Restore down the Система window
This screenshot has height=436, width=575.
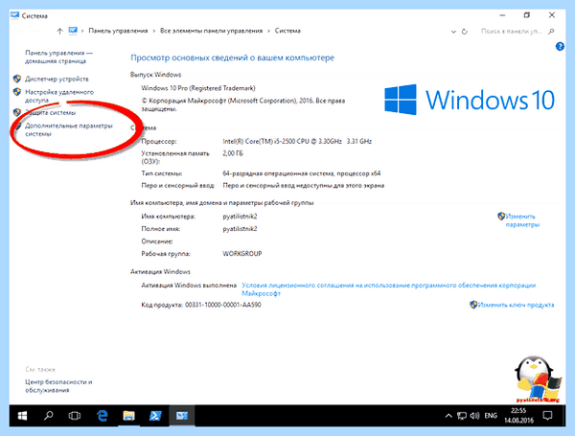(x=527, y=15)
